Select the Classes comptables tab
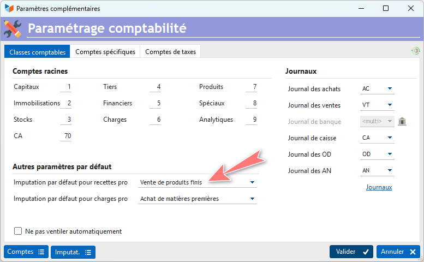Viewport: 424px width, 262px height. tap(37, 52)
